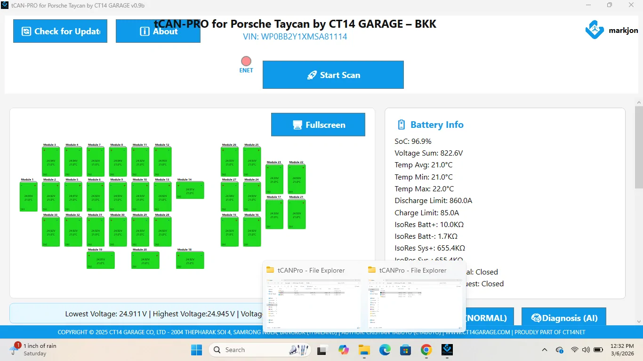
Task: Select the Module 30 battery cell
Action: coord(118,232)
